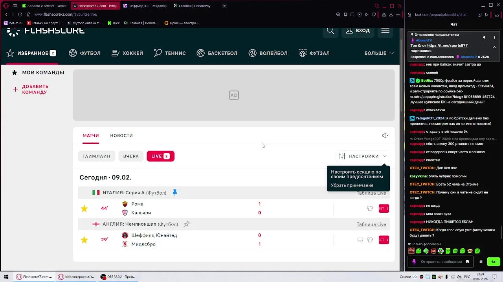Image resolution: width=503 pixels, height=282 pixels.
Task: Open Basketball section in sports menu
Action: point(217,53)
